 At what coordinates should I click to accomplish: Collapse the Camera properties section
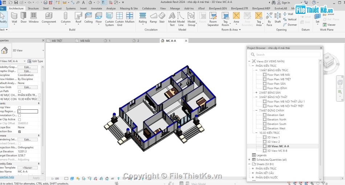click(x=39, y=136)
